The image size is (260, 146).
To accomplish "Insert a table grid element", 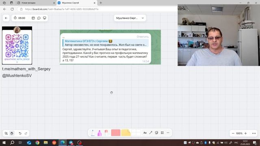I will [x=136, y=133].
